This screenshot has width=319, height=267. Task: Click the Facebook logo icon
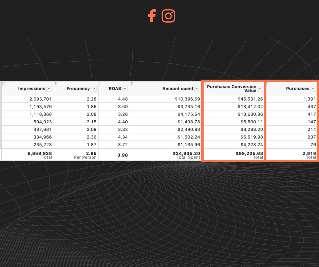152,16
